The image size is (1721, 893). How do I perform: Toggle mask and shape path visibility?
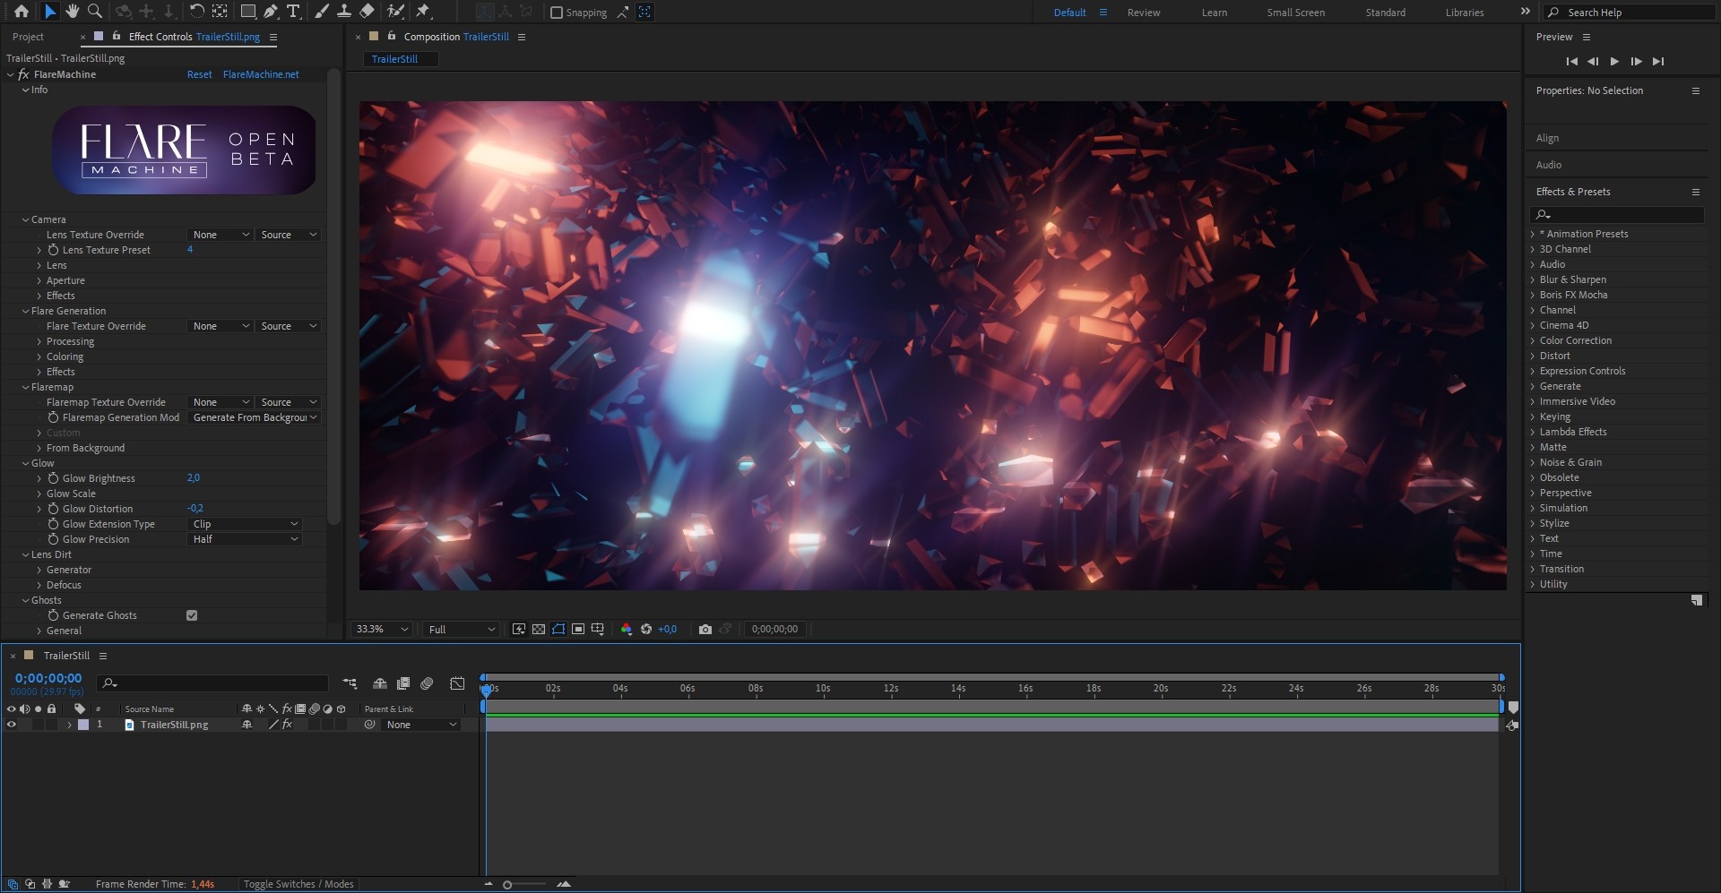point(558,630)
